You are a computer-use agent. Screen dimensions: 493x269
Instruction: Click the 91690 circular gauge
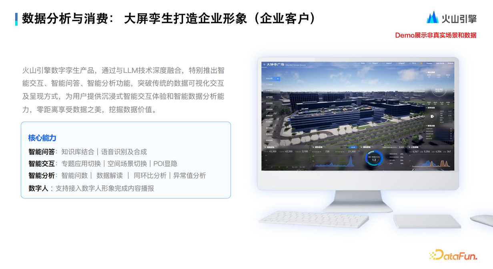[439, 90]
